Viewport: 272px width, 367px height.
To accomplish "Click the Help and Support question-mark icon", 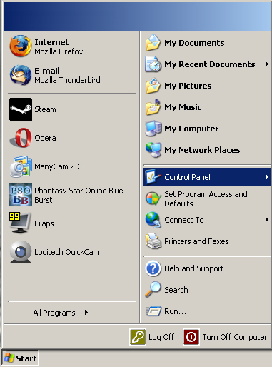I will click(x=153, y=268).
